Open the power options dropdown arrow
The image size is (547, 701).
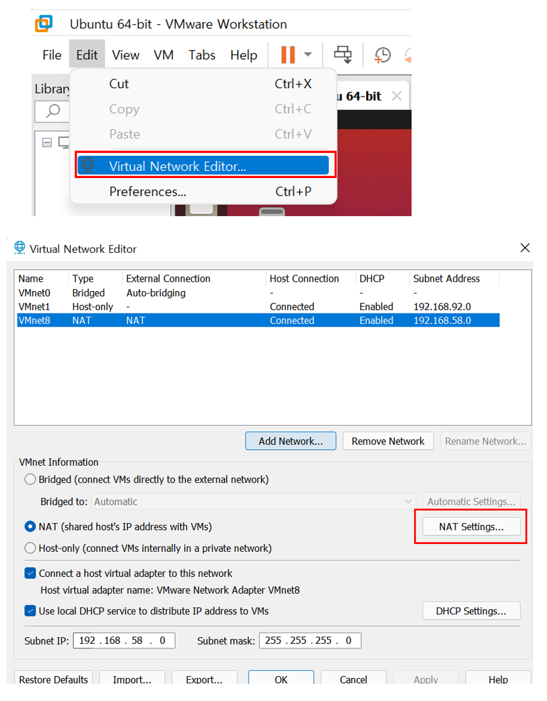click(308, 55)
